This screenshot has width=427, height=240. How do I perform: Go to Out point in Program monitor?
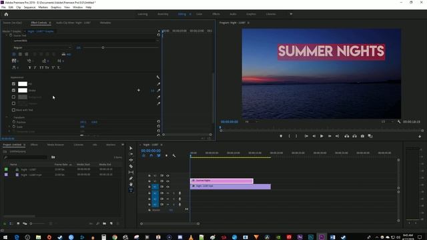tap(337, 136)
